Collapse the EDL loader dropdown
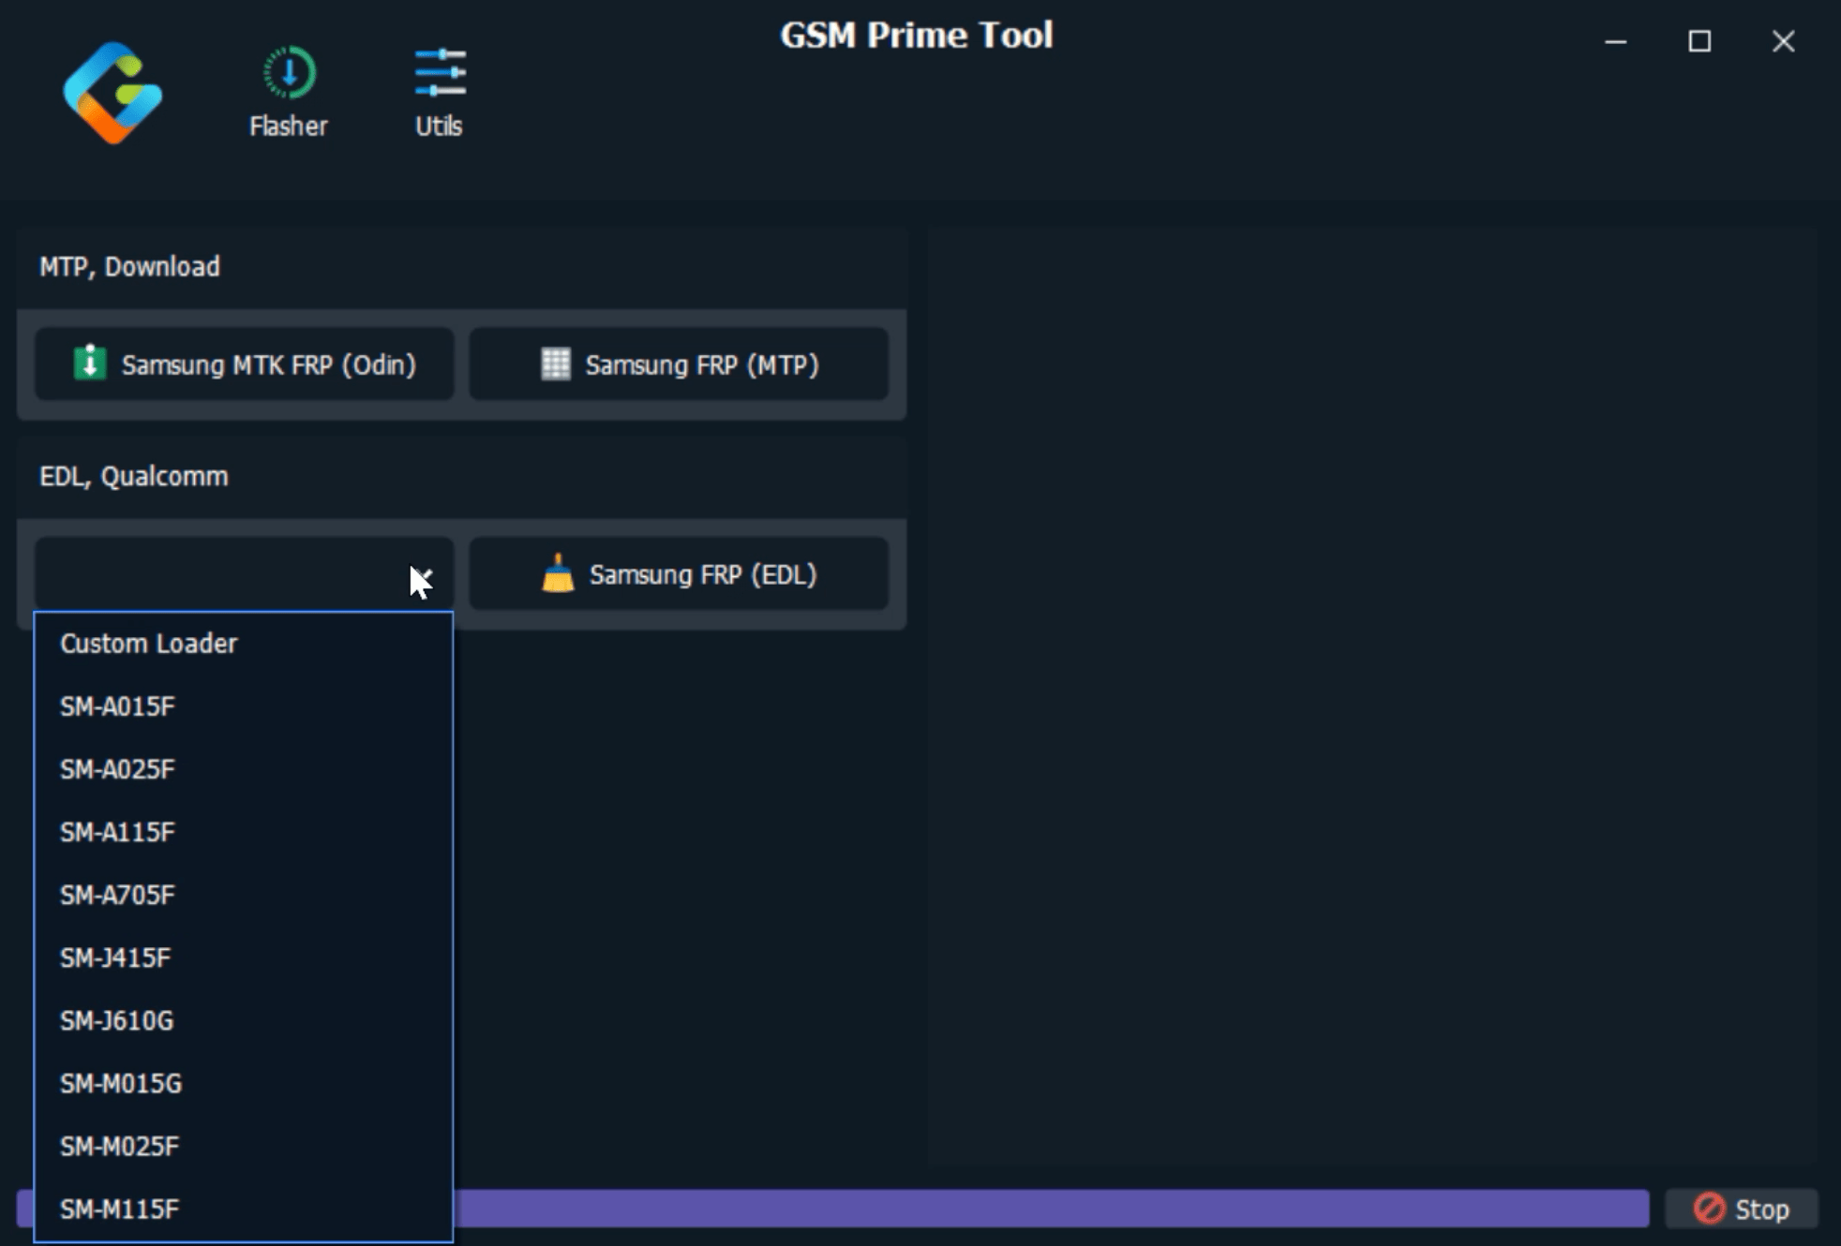Viewport: 1841px width, 1246px height. point(245,574)
